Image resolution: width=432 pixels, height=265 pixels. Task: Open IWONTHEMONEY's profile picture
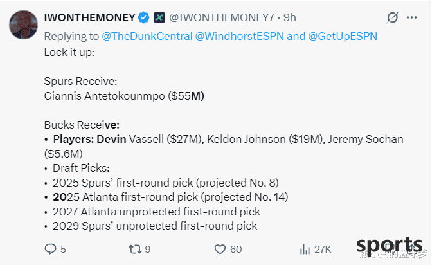click(23, 25)
